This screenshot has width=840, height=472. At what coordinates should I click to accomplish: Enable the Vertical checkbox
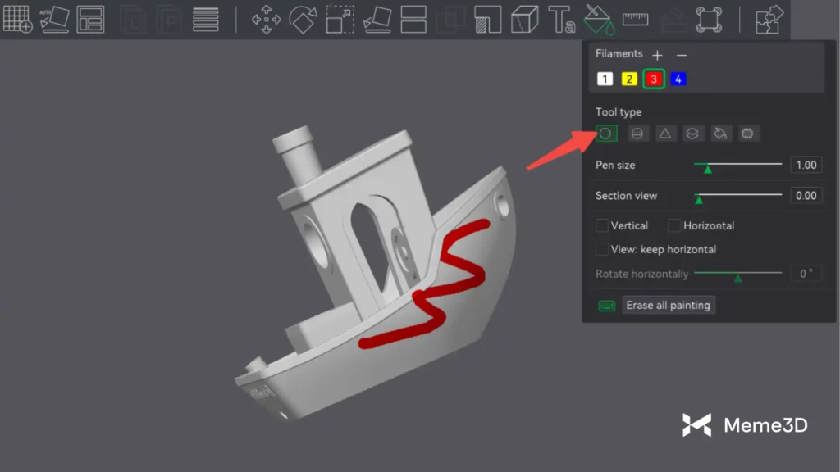tap(602, 225)
